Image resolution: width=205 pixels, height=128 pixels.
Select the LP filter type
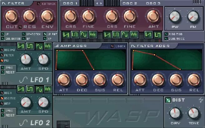pyautogui.click(x=3, y=34)
